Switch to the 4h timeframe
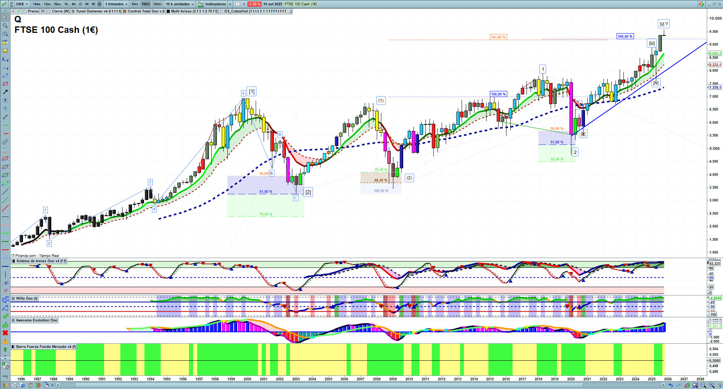The width and height of the screenshot is (723, 389). pyautogui.click(x=74, y=4)
